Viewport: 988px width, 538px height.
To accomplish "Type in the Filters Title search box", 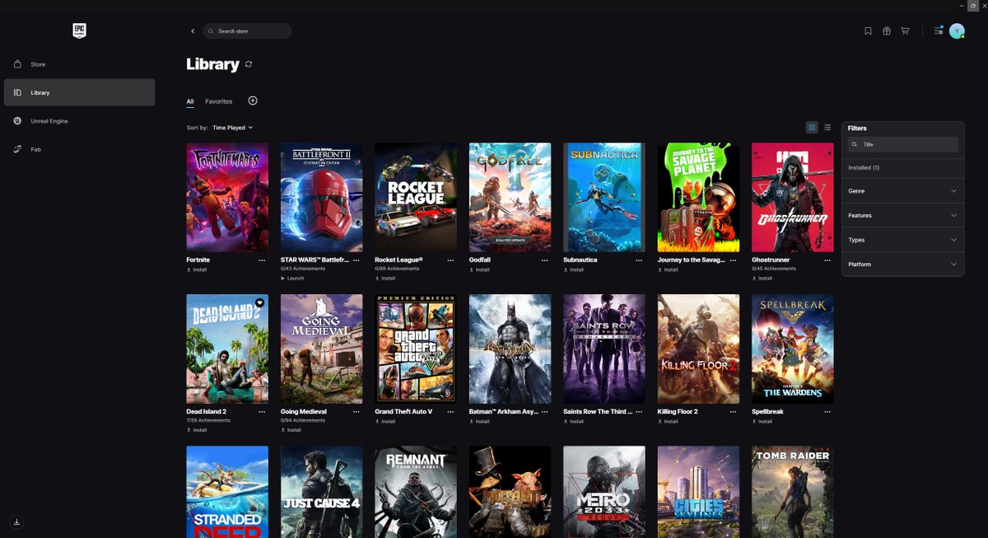I will click(903, 144).
